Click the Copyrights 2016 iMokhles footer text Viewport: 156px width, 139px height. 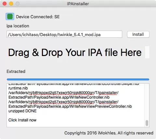tap(109, 133)
